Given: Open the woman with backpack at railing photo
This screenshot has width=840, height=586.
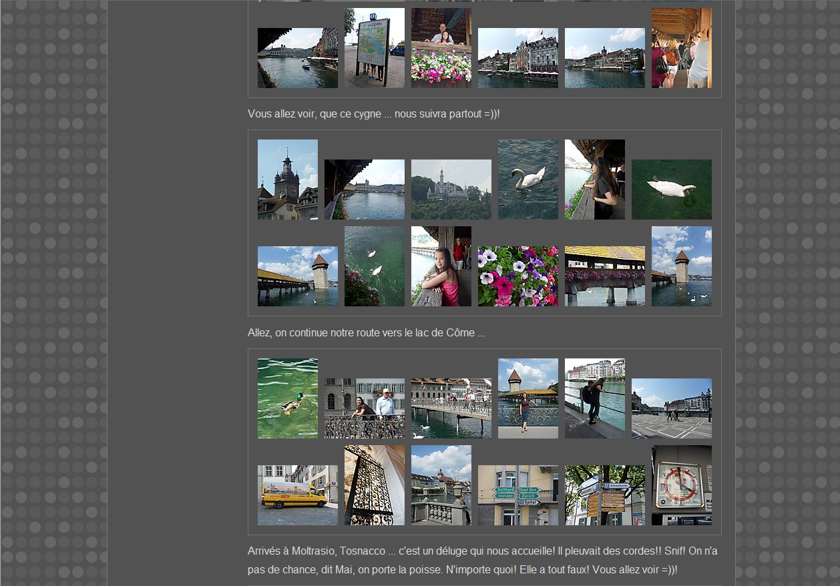Looking at the screenshot, I should tap(594, 398).
